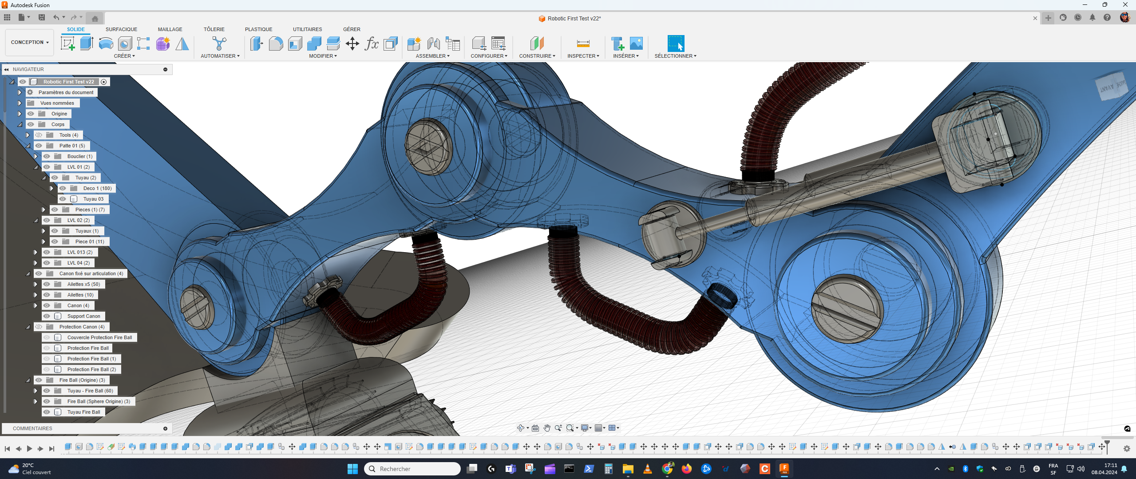Select the Revolve tool icon
1136x479 pixels.
click(x=106, y=44)
